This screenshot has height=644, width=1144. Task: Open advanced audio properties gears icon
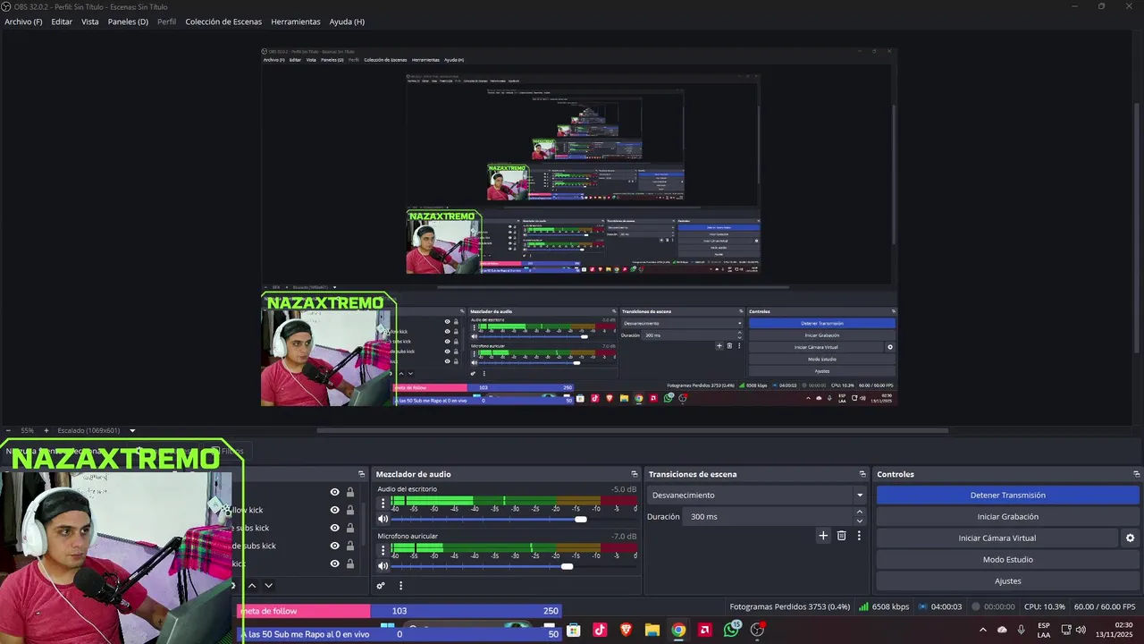click(x=381, y=586)
